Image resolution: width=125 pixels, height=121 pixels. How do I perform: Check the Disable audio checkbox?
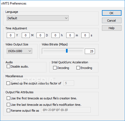click(x=8, y=67)
